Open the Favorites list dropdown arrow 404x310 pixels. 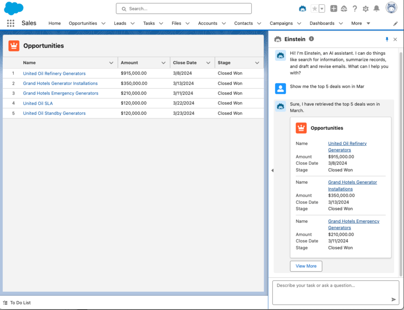coord(322,9)
